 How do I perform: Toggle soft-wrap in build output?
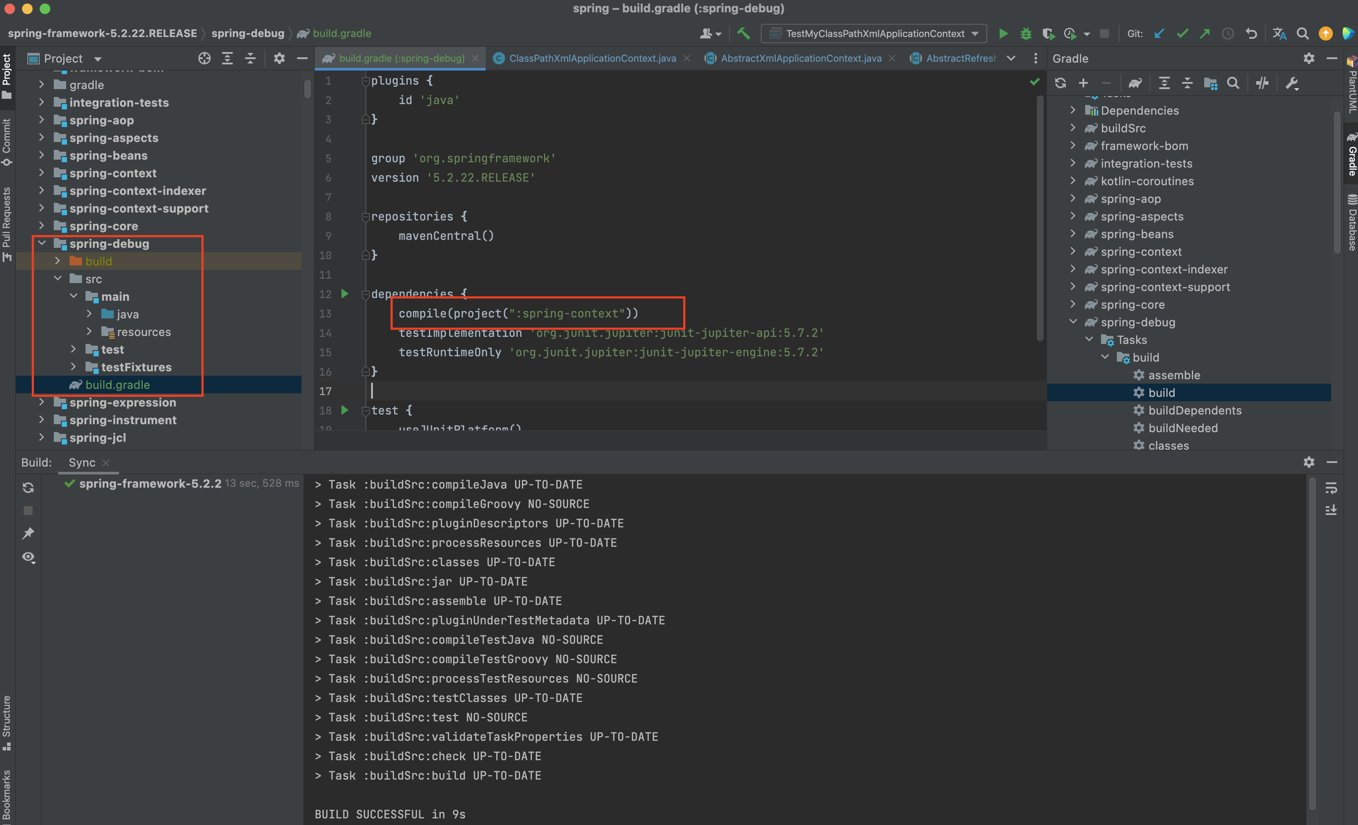coord(1331,488)
